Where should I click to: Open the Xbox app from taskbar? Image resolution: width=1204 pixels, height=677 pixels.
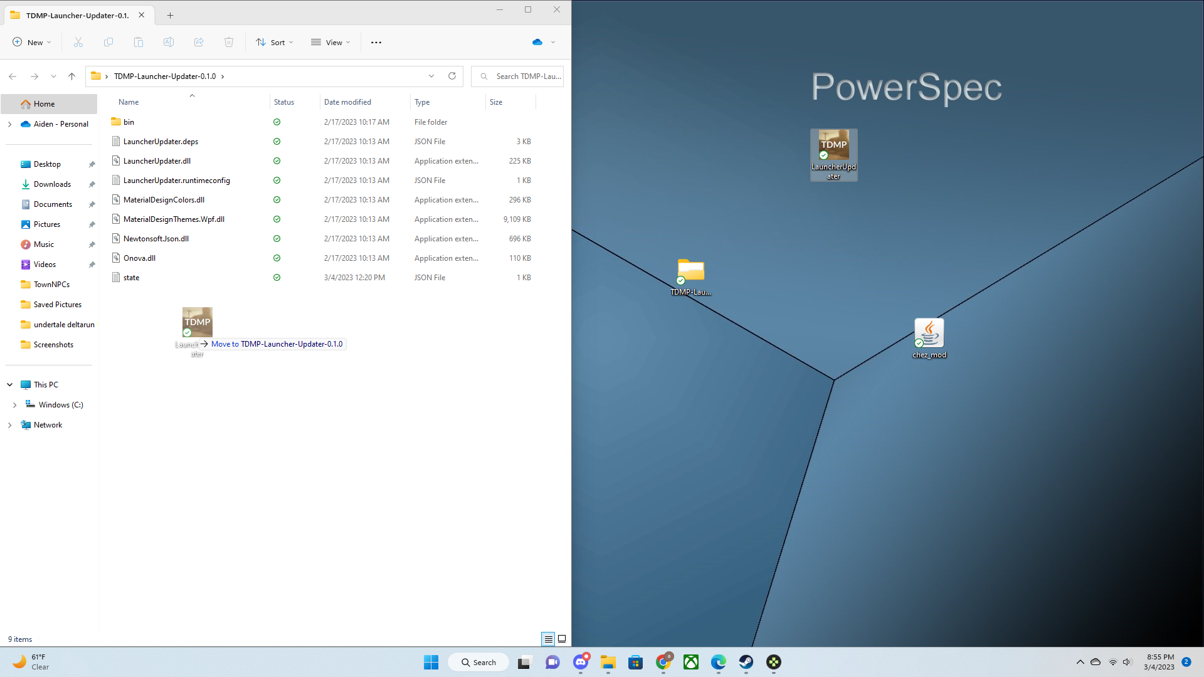[690, 662]
